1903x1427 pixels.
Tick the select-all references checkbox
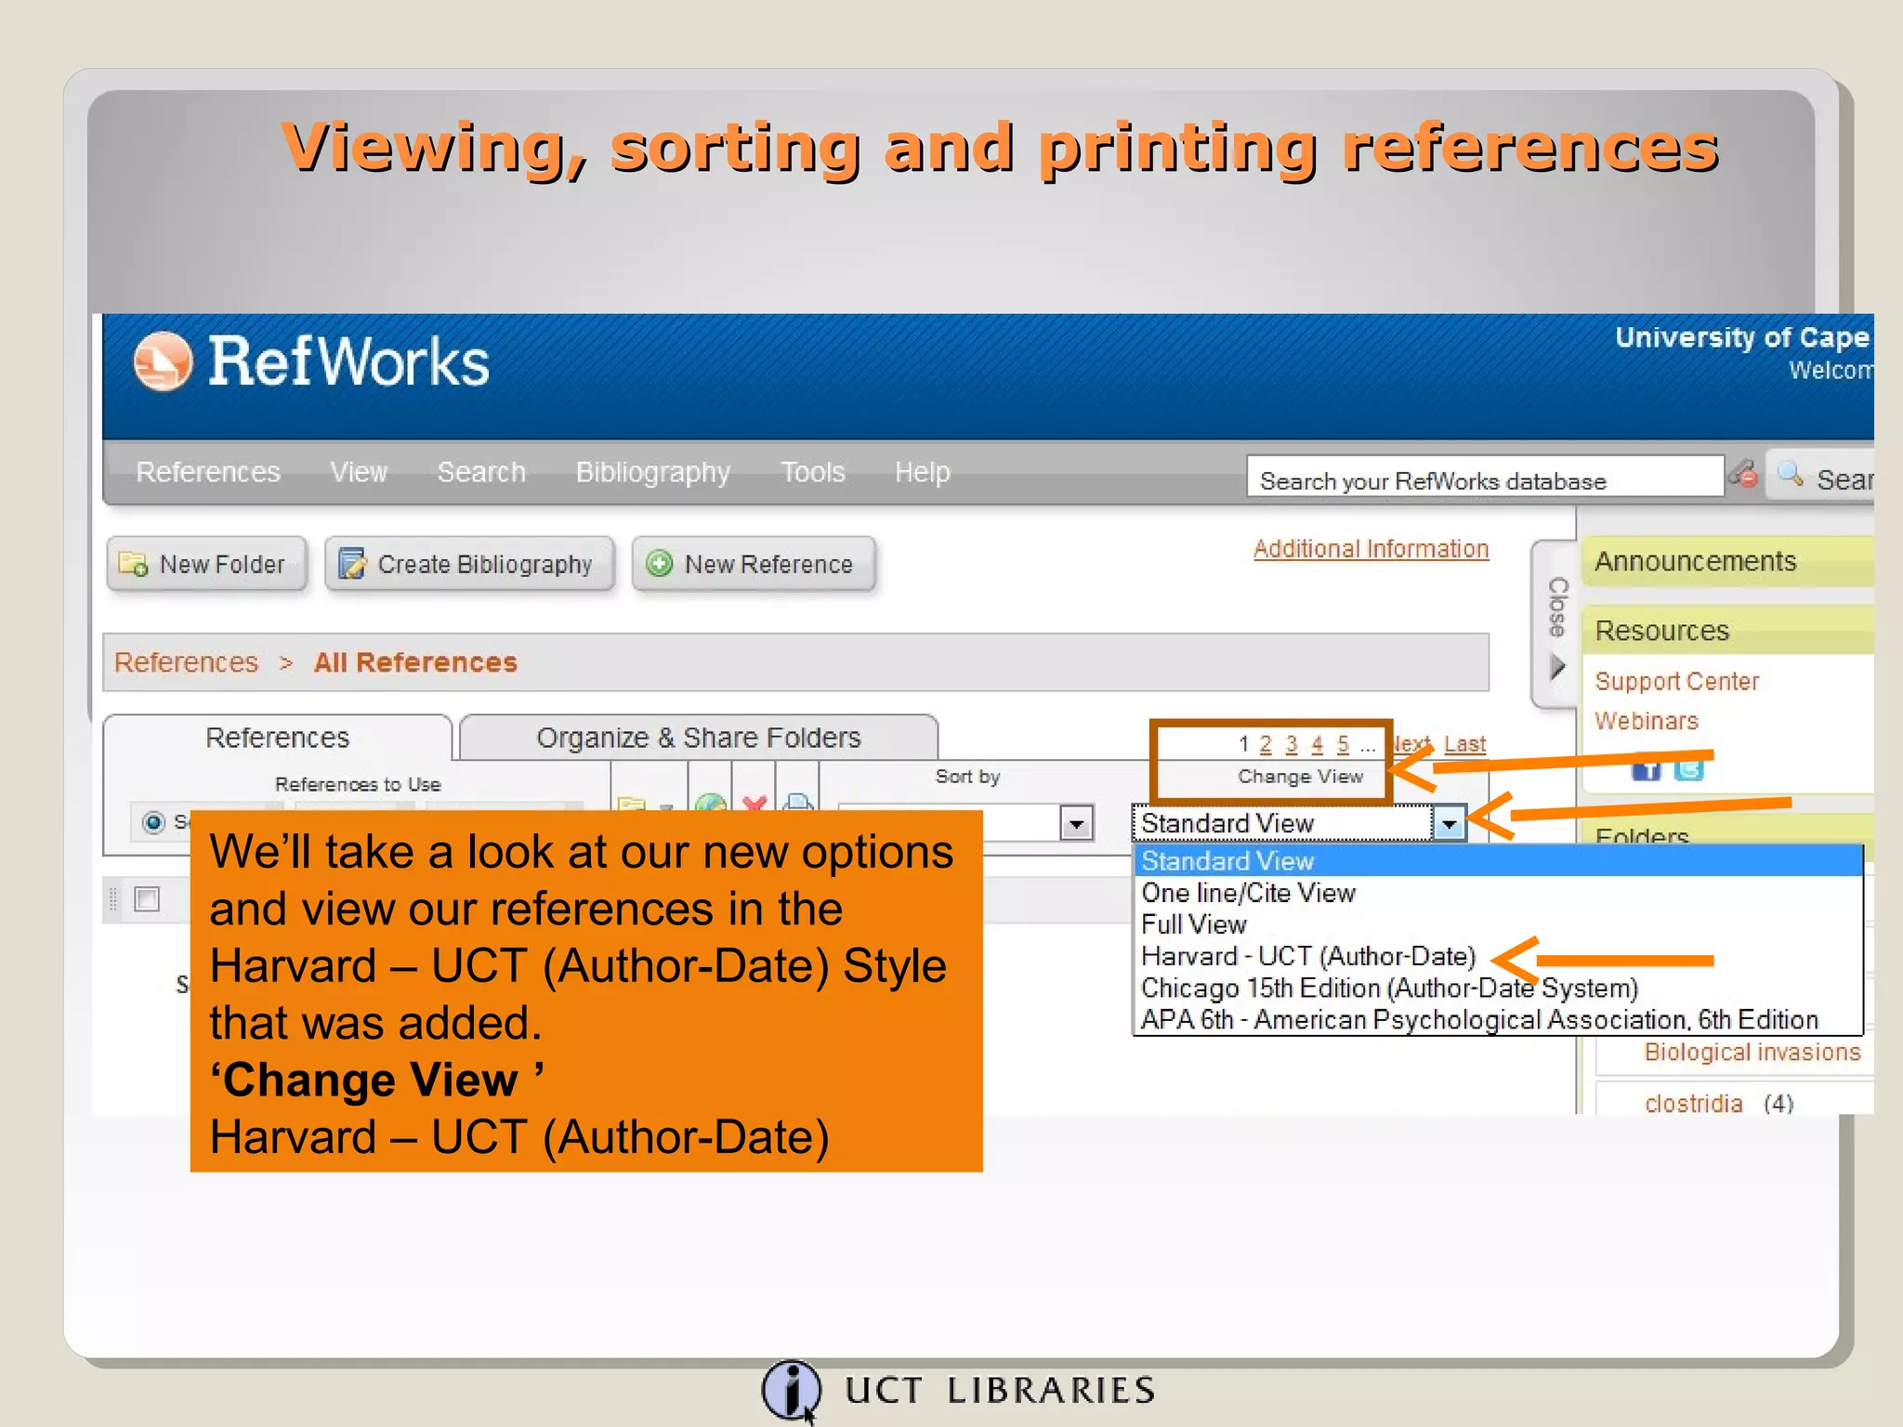(147, 899)
